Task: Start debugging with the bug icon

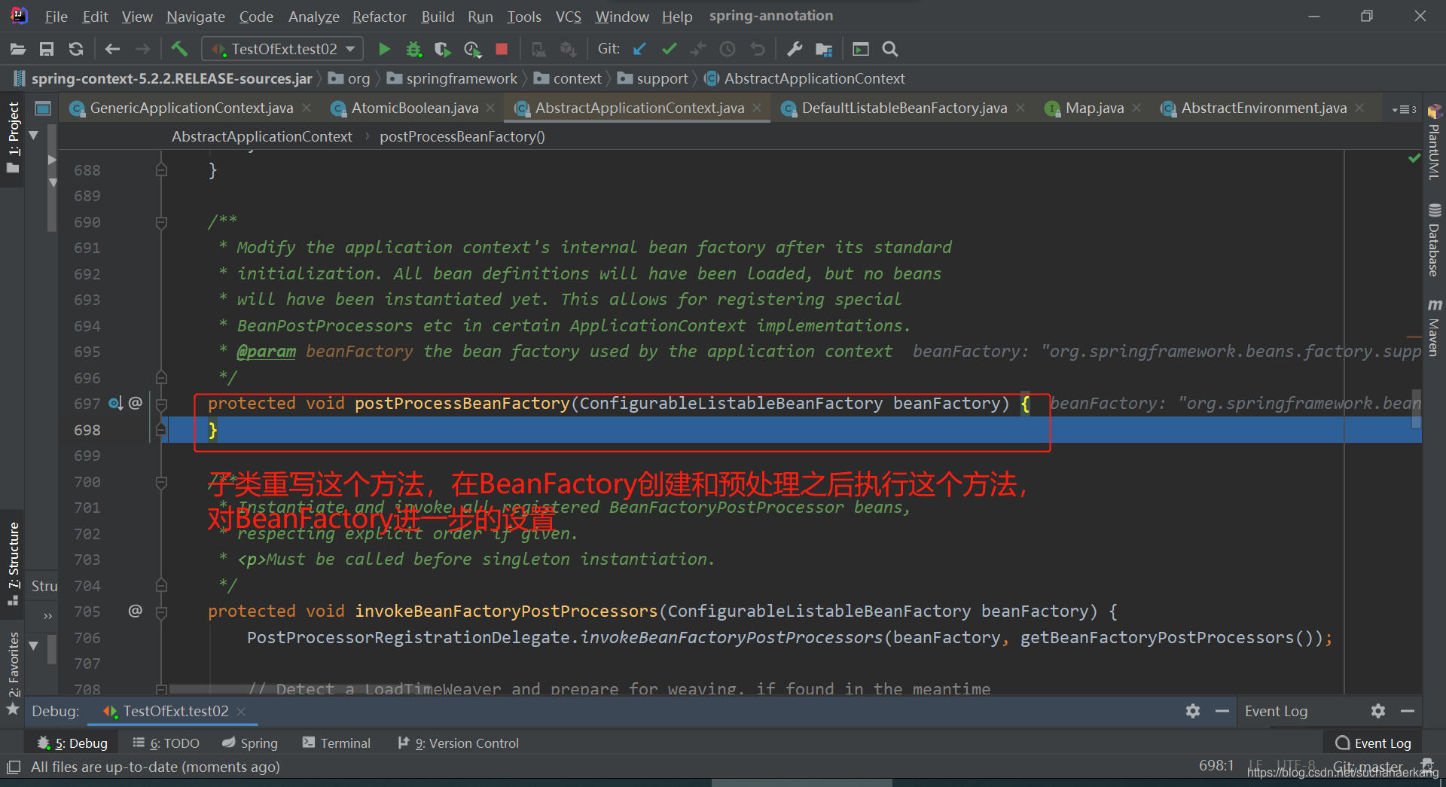Action: tap(413, 49)
